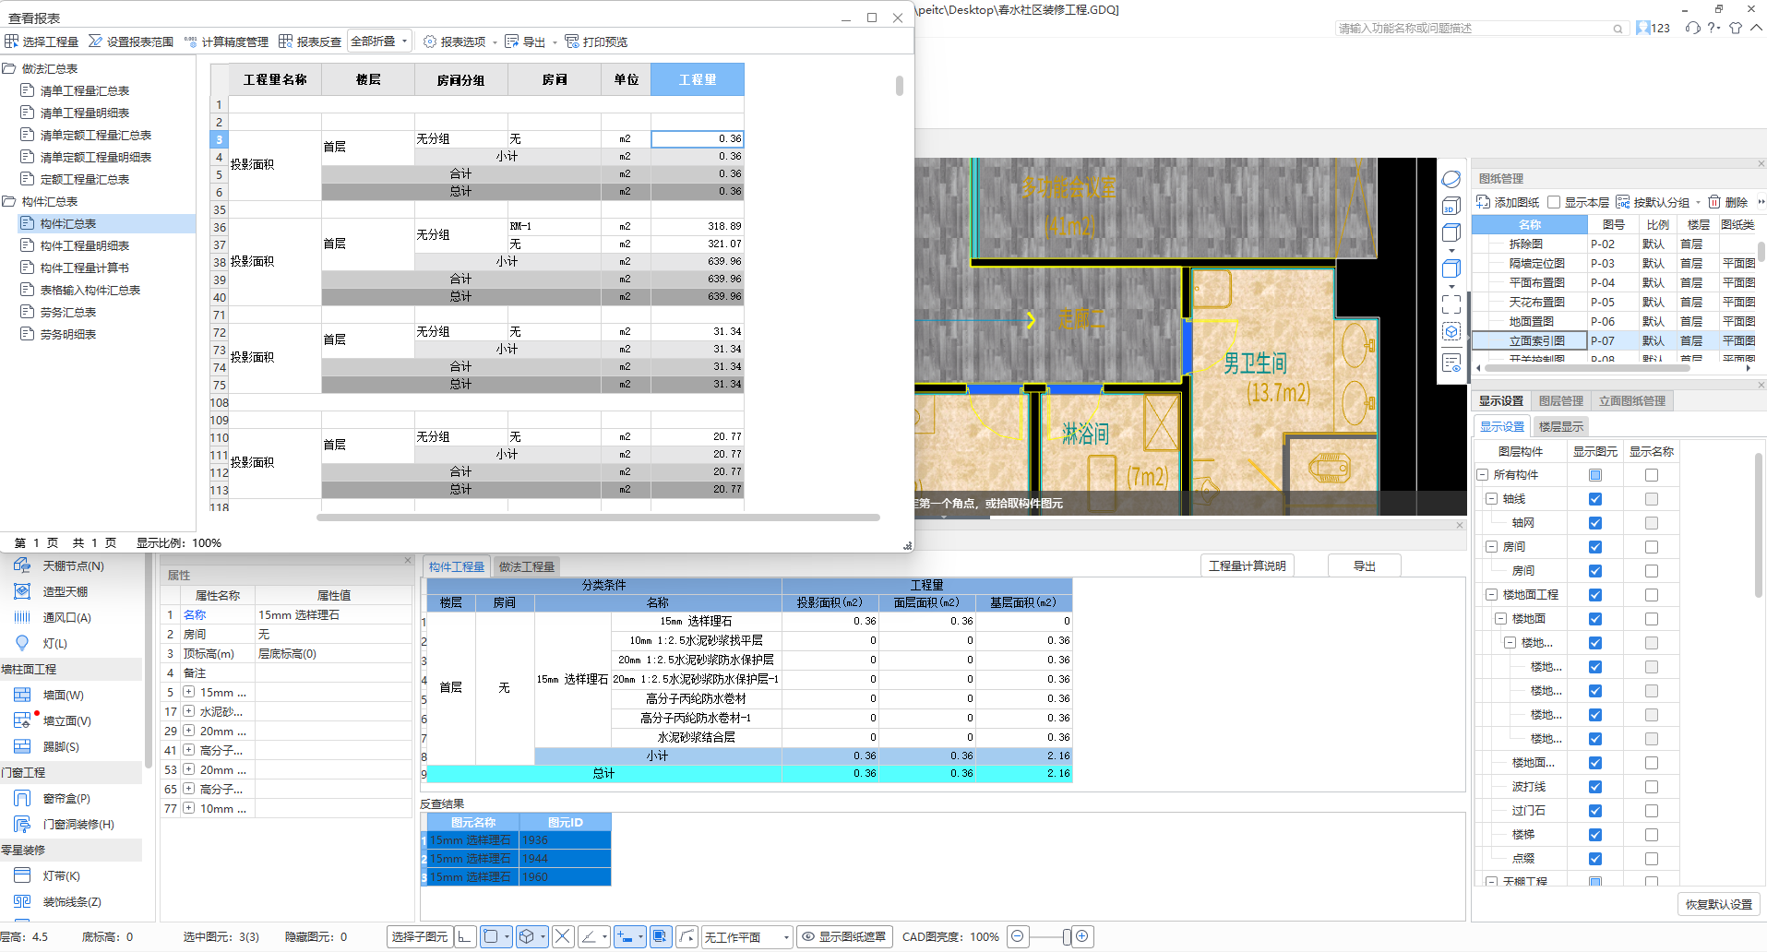The image size is (1767, 952).
Task: Open 按默认分组 dropdown arrow
Action: click(x=1698, y=203)
